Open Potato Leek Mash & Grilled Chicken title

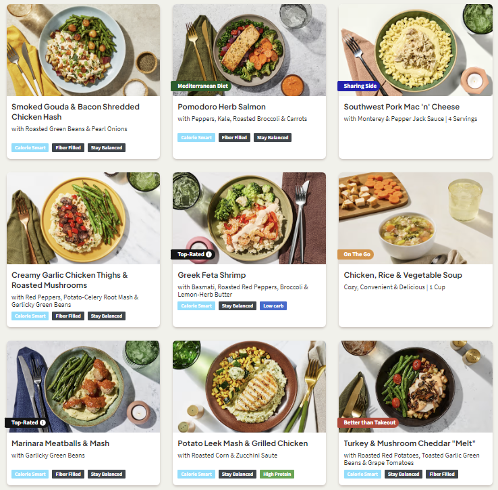(x=243, y=443)
